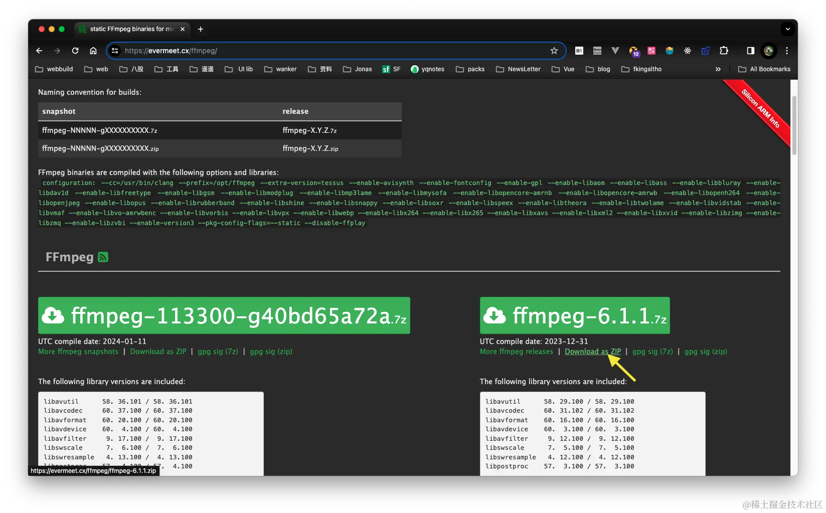The image size is (826, 513).
Task: Open the yqnotes bookmark
Action: coord(428,69)
